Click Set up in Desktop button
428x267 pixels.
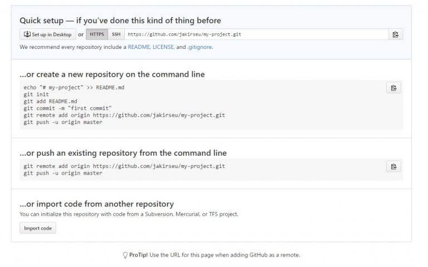pyautogui.click(x=47, y=34)
